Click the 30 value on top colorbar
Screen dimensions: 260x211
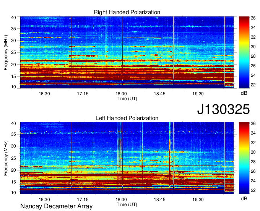(253, 47)
